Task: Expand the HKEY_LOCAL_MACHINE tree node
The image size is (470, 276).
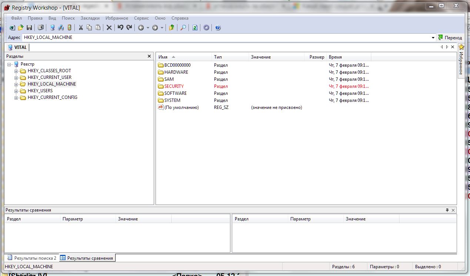Action: click(16, 84)
